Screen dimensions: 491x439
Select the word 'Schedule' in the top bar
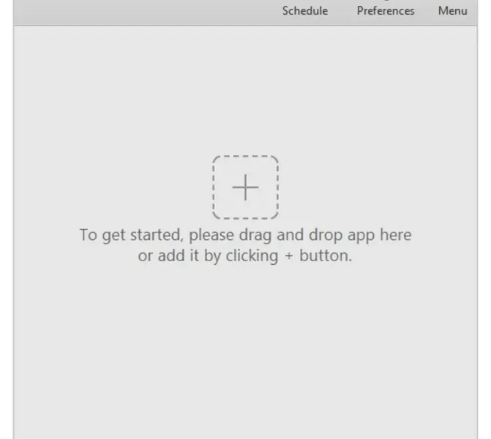pyautogui.click(x=305, y=11)
